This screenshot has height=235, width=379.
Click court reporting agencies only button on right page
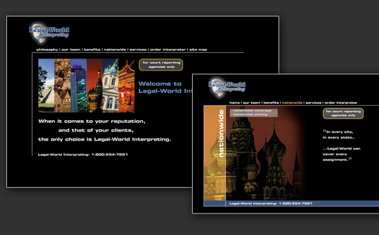tap(343, 113)
